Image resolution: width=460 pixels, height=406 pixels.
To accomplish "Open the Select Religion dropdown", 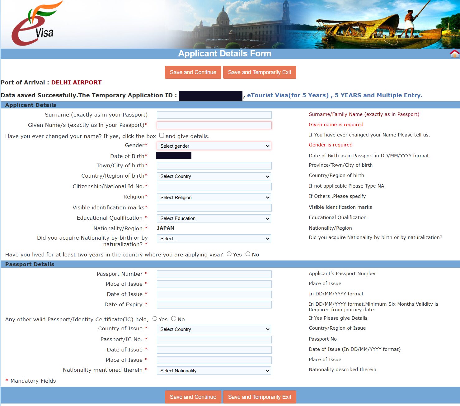I will point(214,197).
